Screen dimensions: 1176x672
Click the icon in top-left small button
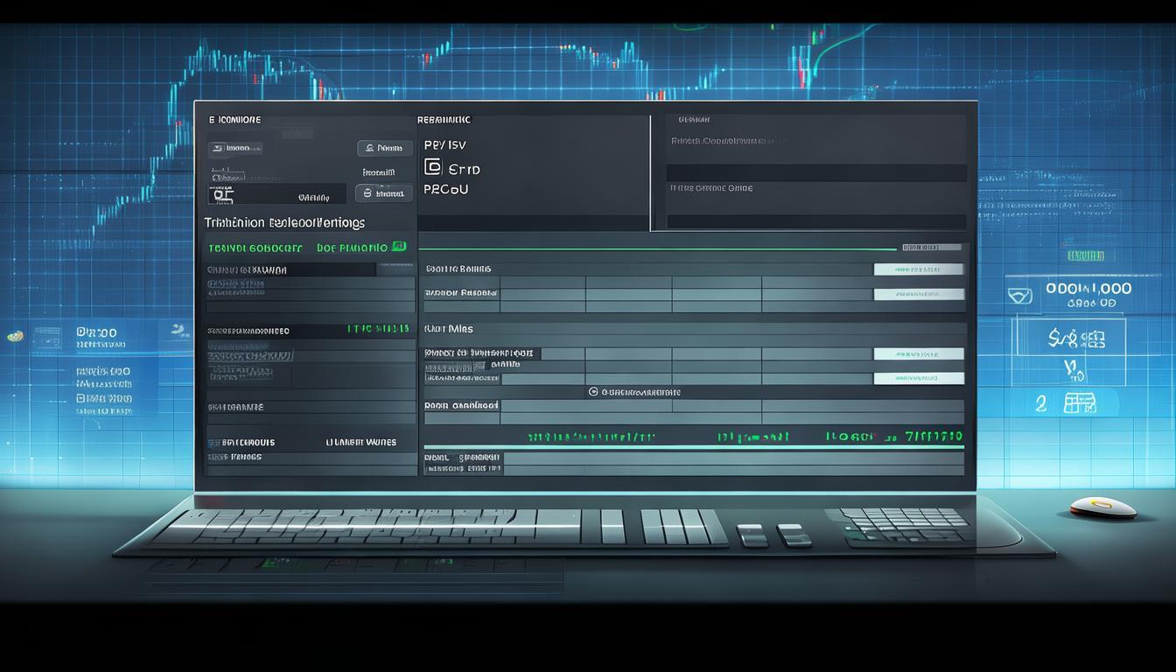(x=217, y=148)
